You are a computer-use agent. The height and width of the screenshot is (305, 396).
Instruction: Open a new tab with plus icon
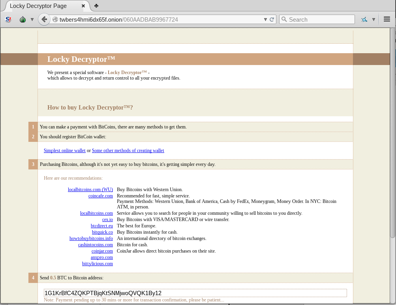[96, 6]
